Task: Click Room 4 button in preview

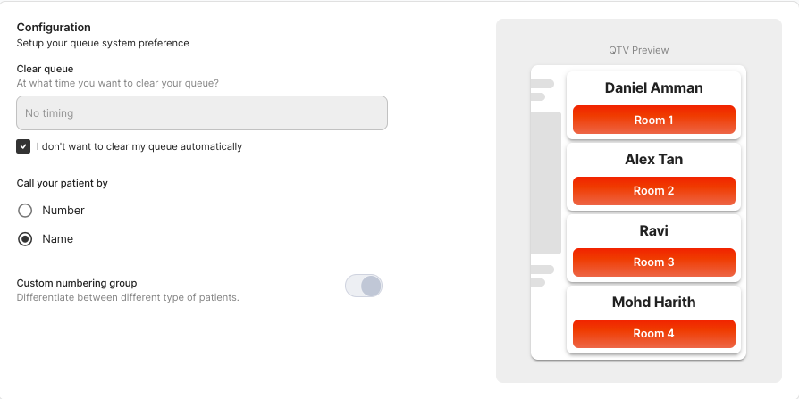Action: point(654,333)
